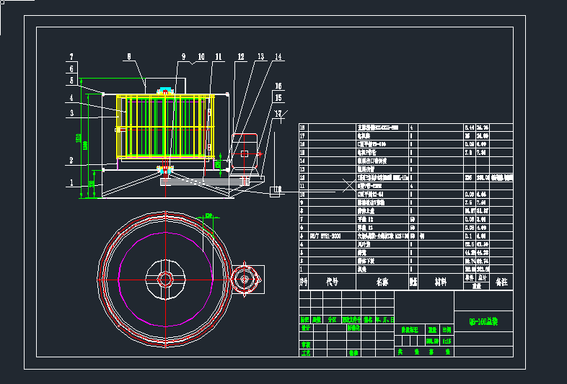Click part callout number 14

(x=278, y=57)
